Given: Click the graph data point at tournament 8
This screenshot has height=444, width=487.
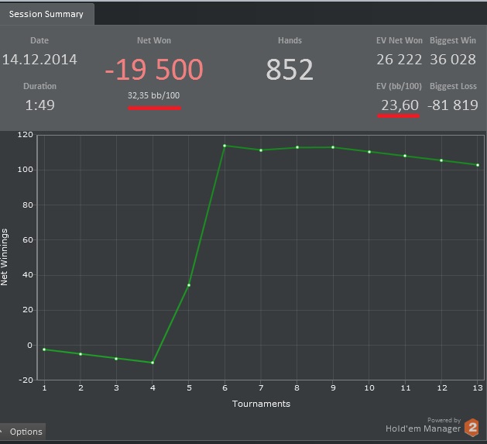Looking at the screenshot, I should pyautogui.click(x=297, y=147).
